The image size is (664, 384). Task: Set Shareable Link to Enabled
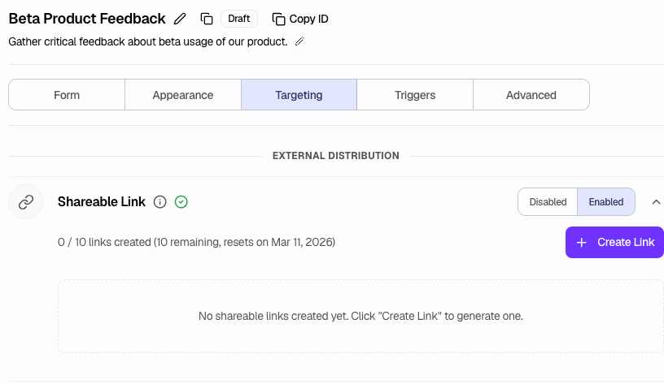606,202
